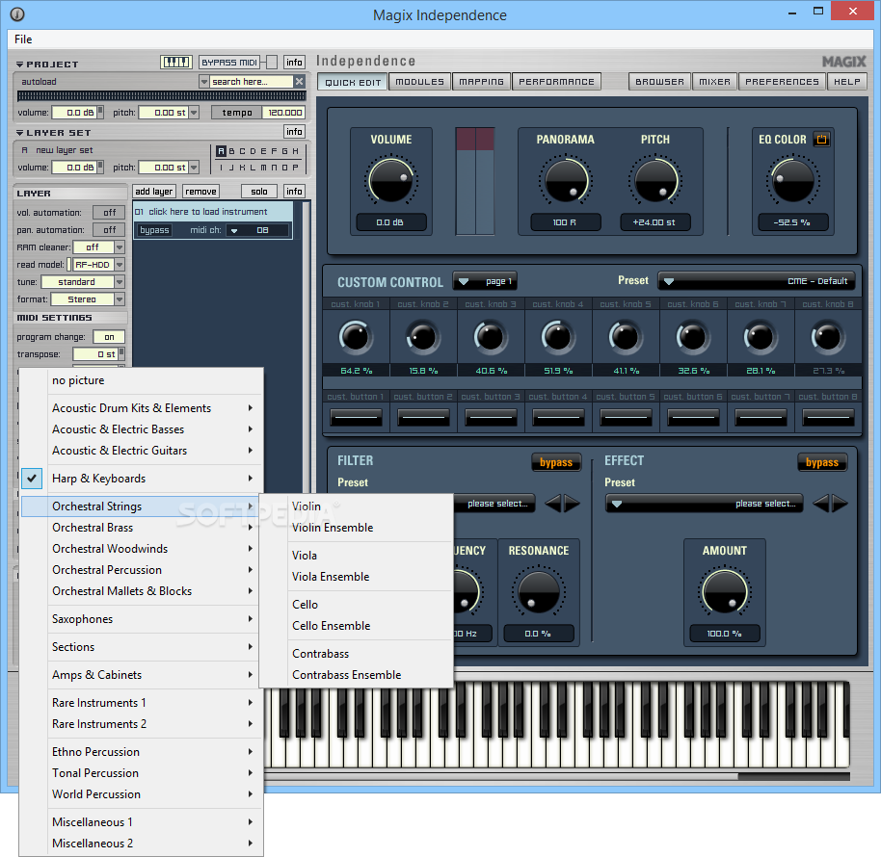The image size is (881, 857).
Task: Switch to the Mapping tab
Action: coord(482,82)
